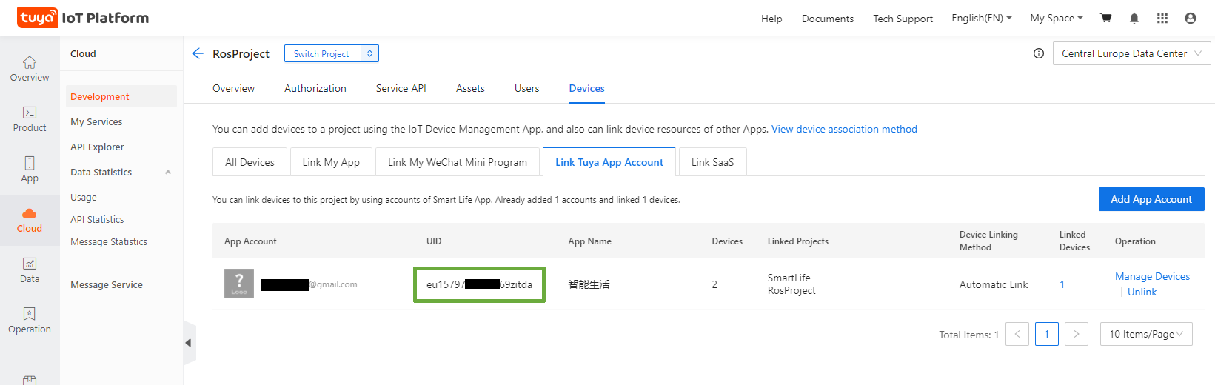Open the Product section icon
Screen dimensions: 1215x385
pos(30,113)
